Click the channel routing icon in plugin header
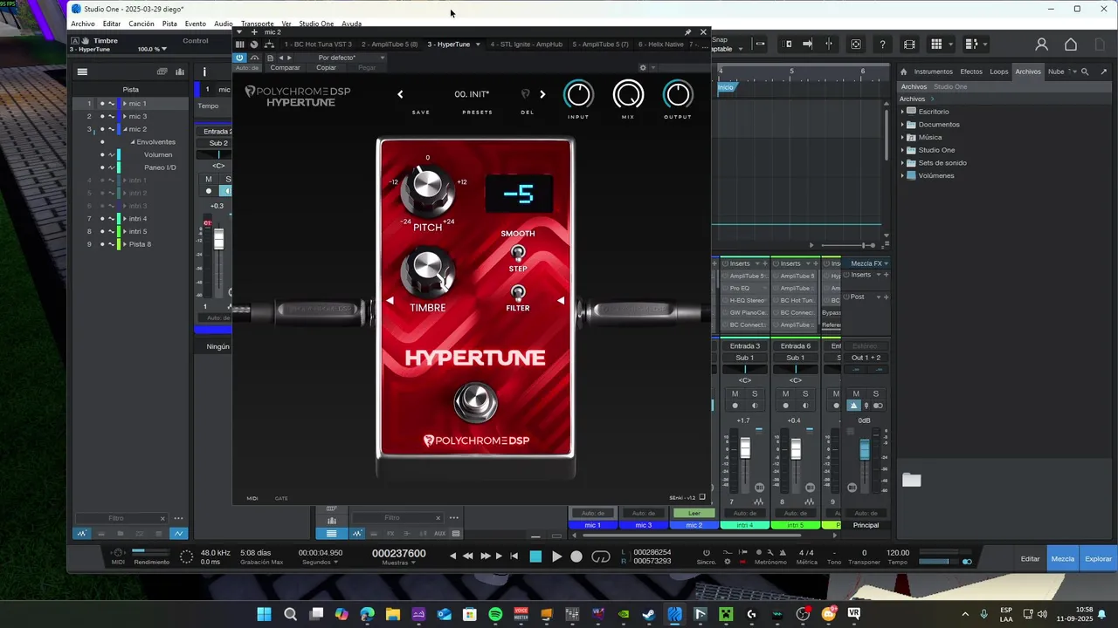Image resolution: width=1118 pixels, height=628 pixels. 268,44
